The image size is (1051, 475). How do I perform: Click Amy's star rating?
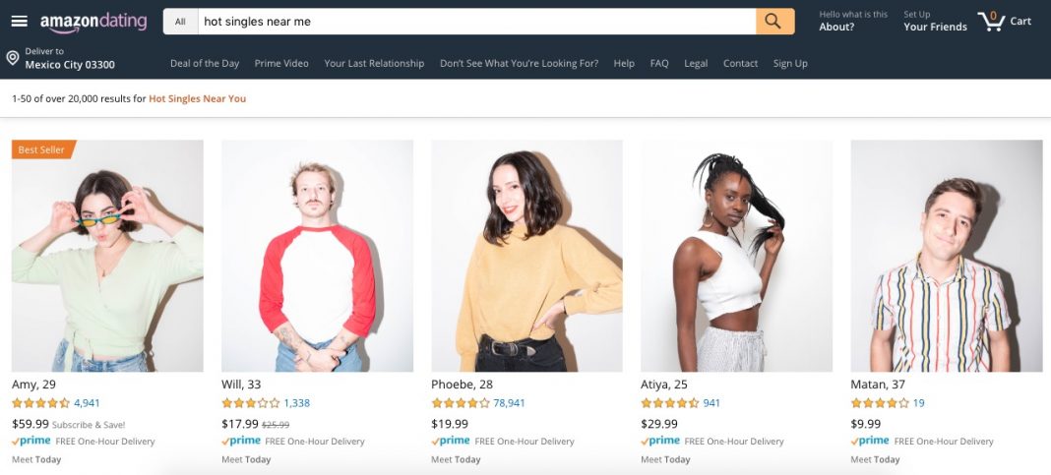[x=41, y=403]
